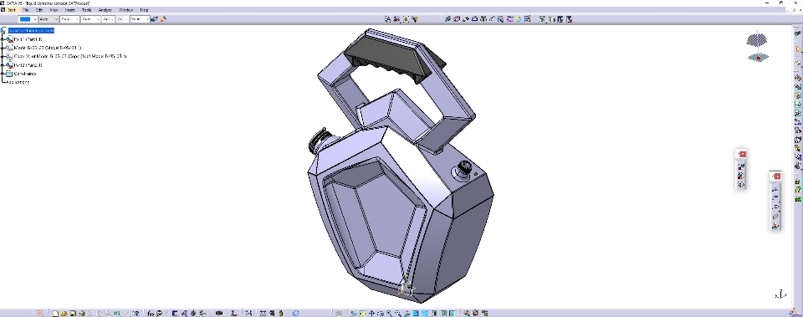Click the Quick Print icon
803x317 pixels.
[x=82, y=313]
